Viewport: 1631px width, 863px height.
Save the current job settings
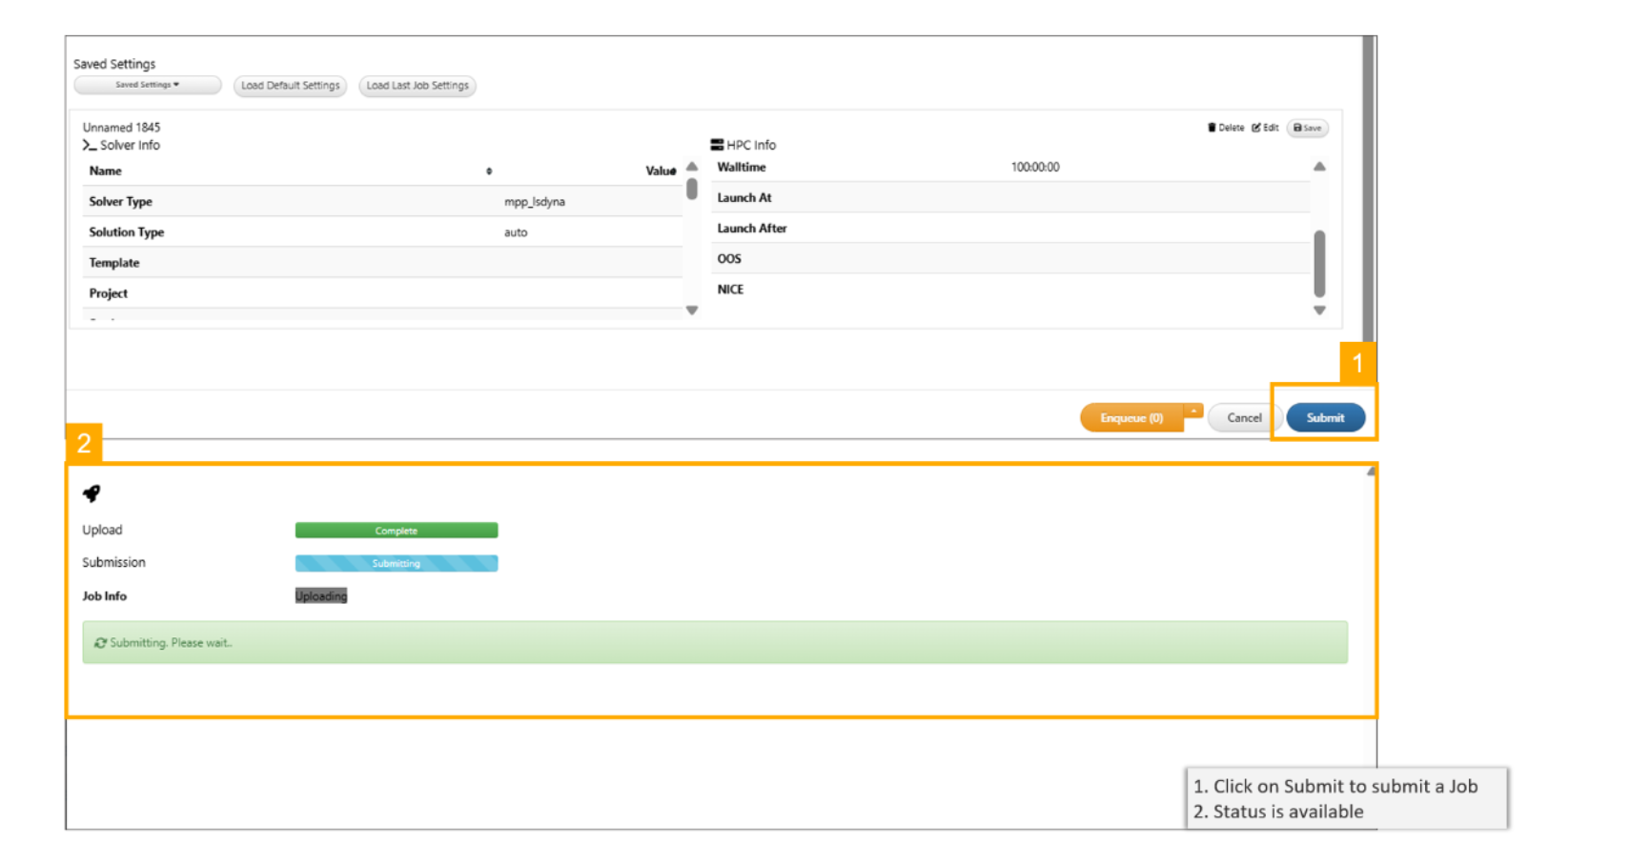[1307, 128]
